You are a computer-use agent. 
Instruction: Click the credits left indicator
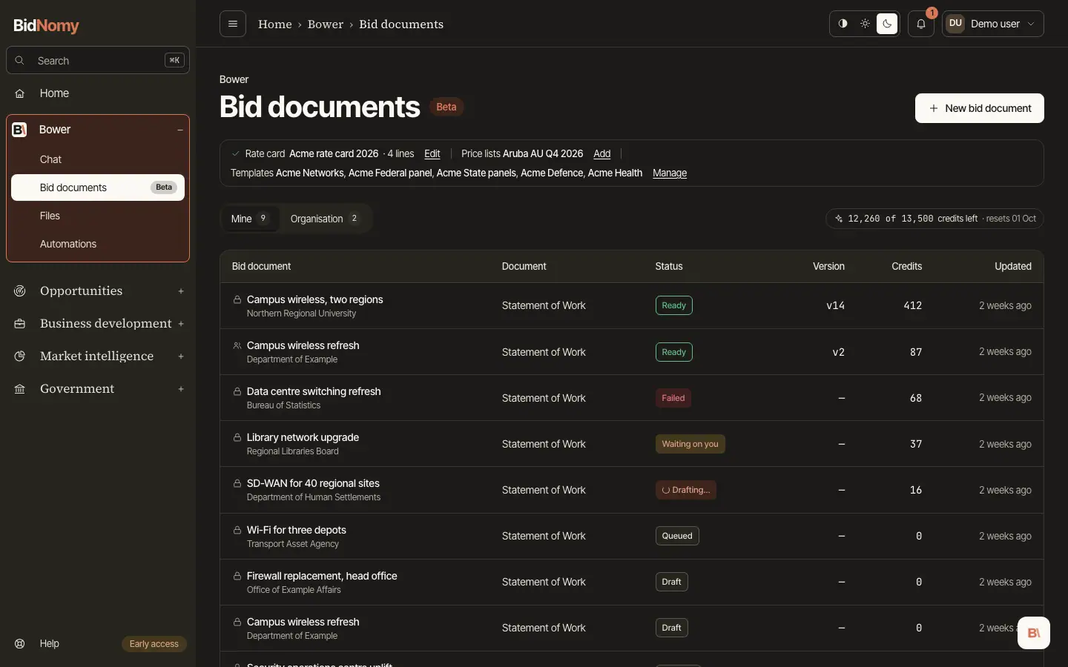click(x=934, y=219)
